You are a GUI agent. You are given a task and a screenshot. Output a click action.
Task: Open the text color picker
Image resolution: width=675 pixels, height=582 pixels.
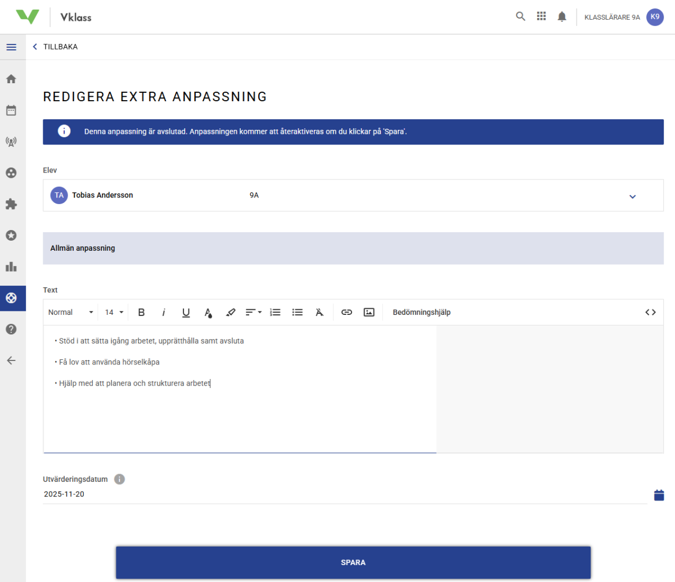pos(208,313)
